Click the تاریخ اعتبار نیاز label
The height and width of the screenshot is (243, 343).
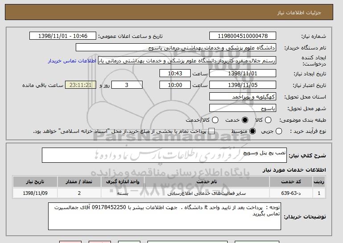[x=309, y=85]
